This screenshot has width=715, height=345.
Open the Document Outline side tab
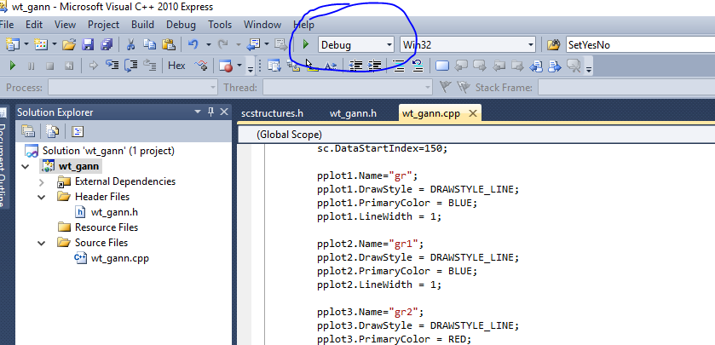coord(3,158)
